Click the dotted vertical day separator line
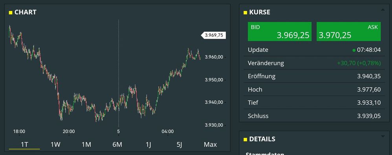Image resolution: width=392 pixels, height=155 pixels. (x=119, y=74)
